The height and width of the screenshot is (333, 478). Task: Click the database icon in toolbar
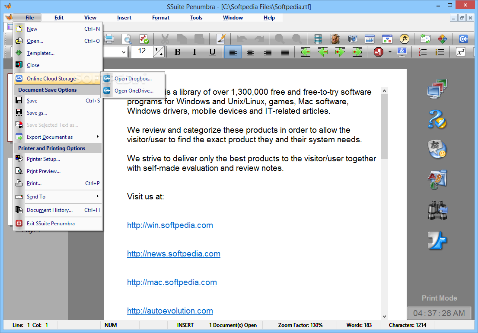318,39
